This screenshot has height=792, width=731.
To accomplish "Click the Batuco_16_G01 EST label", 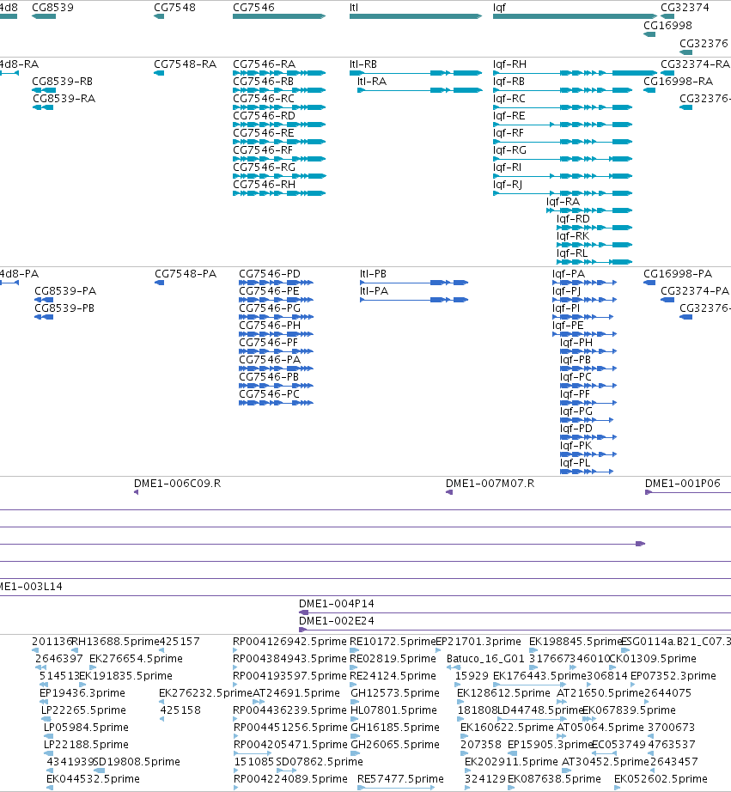I will [485, 659].
